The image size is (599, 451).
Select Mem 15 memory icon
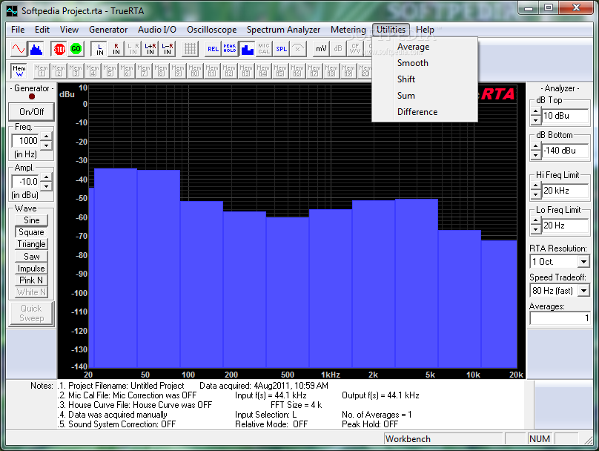pos(280,70)
